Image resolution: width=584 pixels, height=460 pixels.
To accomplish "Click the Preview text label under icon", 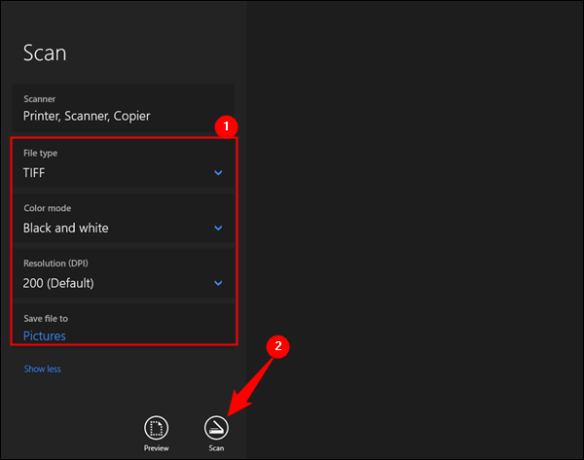I will [156, 448].
